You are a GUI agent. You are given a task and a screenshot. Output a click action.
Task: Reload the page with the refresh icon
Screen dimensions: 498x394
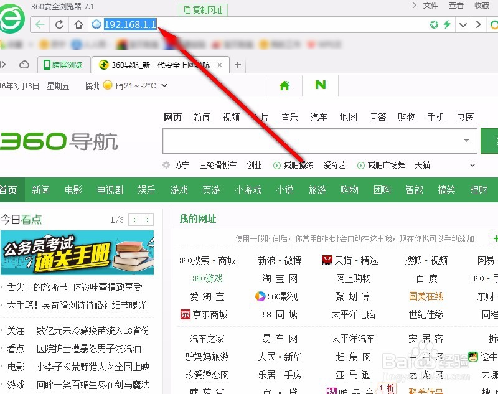pos(59,24)
